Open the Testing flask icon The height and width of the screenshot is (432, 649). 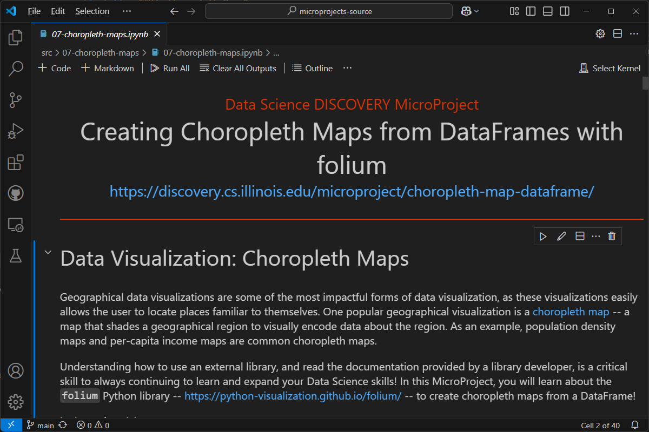click(16, 256)
